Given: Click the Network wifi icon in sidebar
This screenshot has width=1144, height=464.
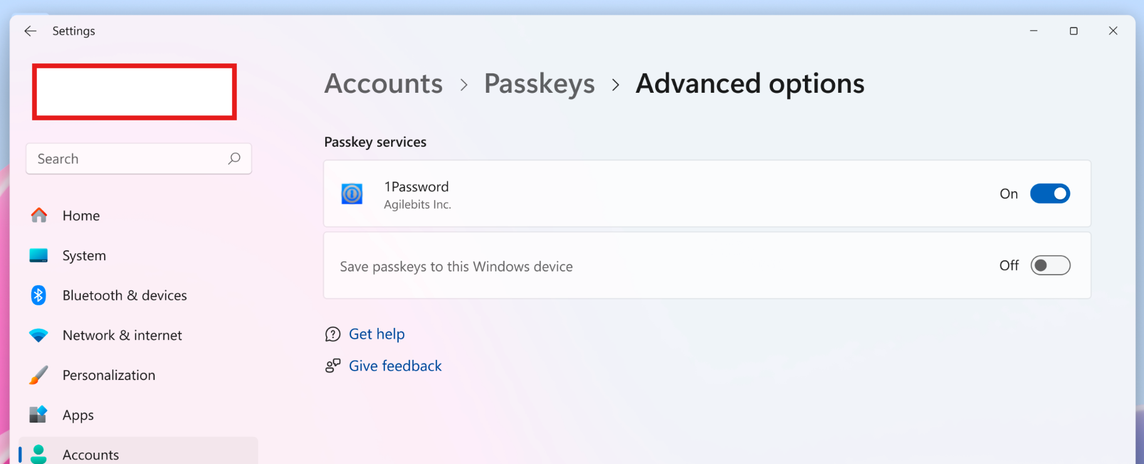Looking at the screenshot, I should point(39,335).
